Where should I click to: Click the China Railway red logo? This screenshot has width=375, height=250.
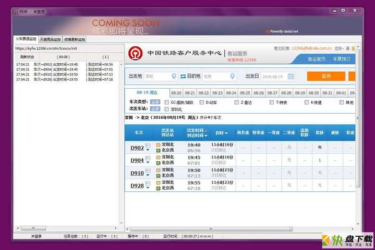click(x=136, y=53)
